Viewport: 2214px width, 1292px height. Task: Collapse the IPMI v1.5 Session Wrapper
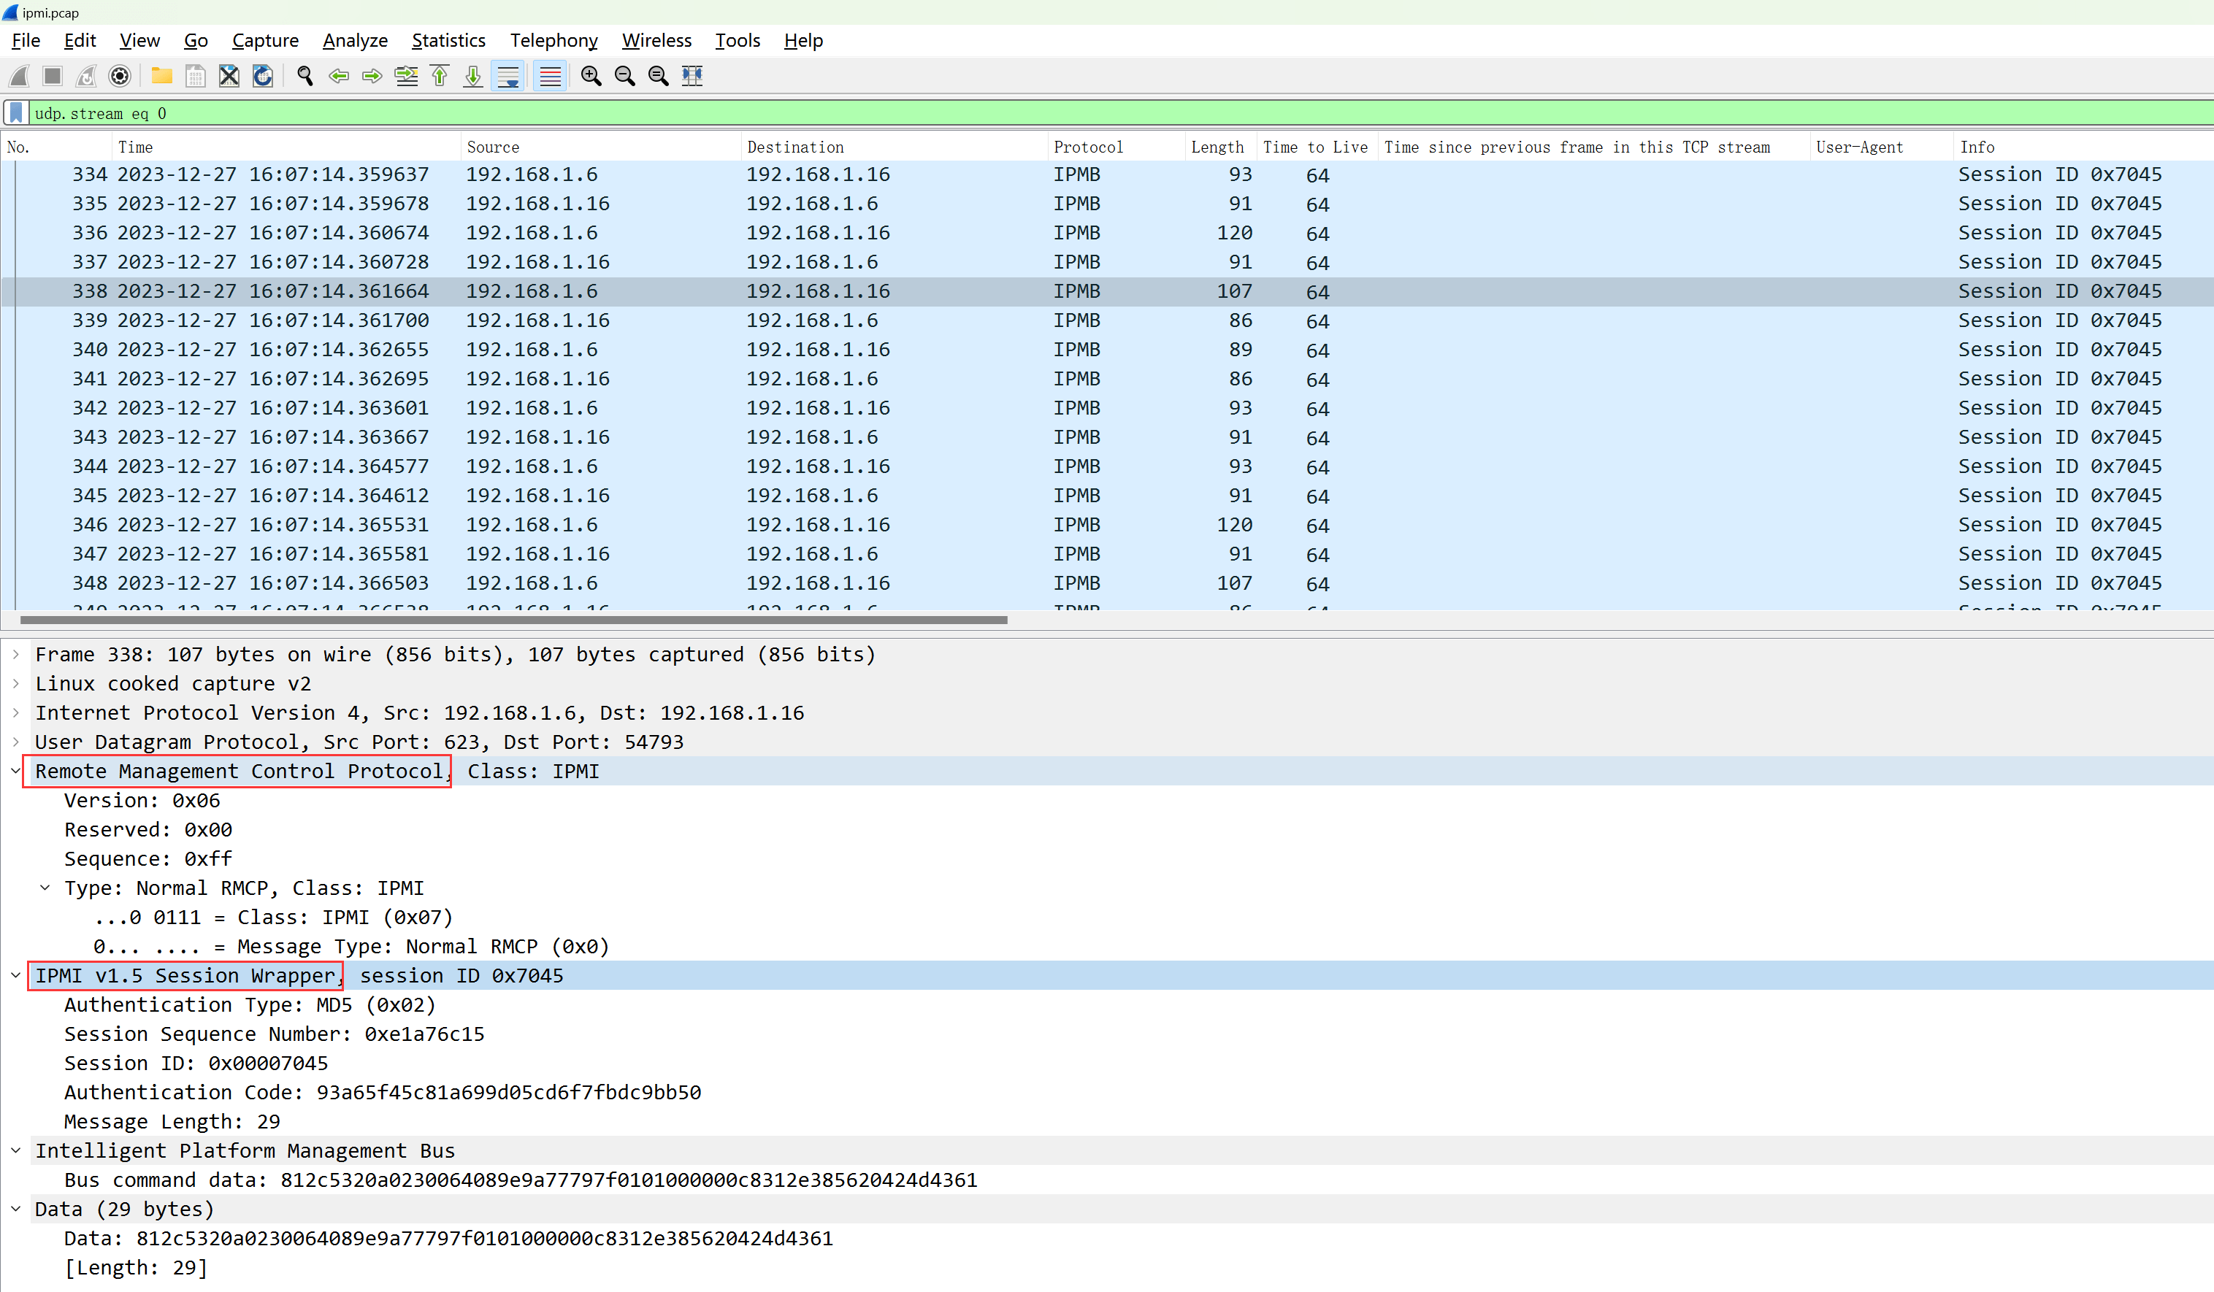pos(16,976)
